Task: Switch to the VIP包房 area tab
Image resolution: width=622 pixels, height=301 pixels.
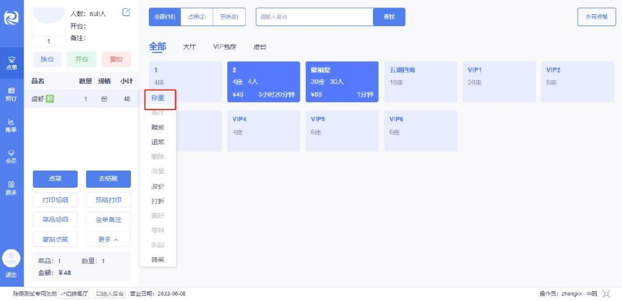Action: (224, 47)
